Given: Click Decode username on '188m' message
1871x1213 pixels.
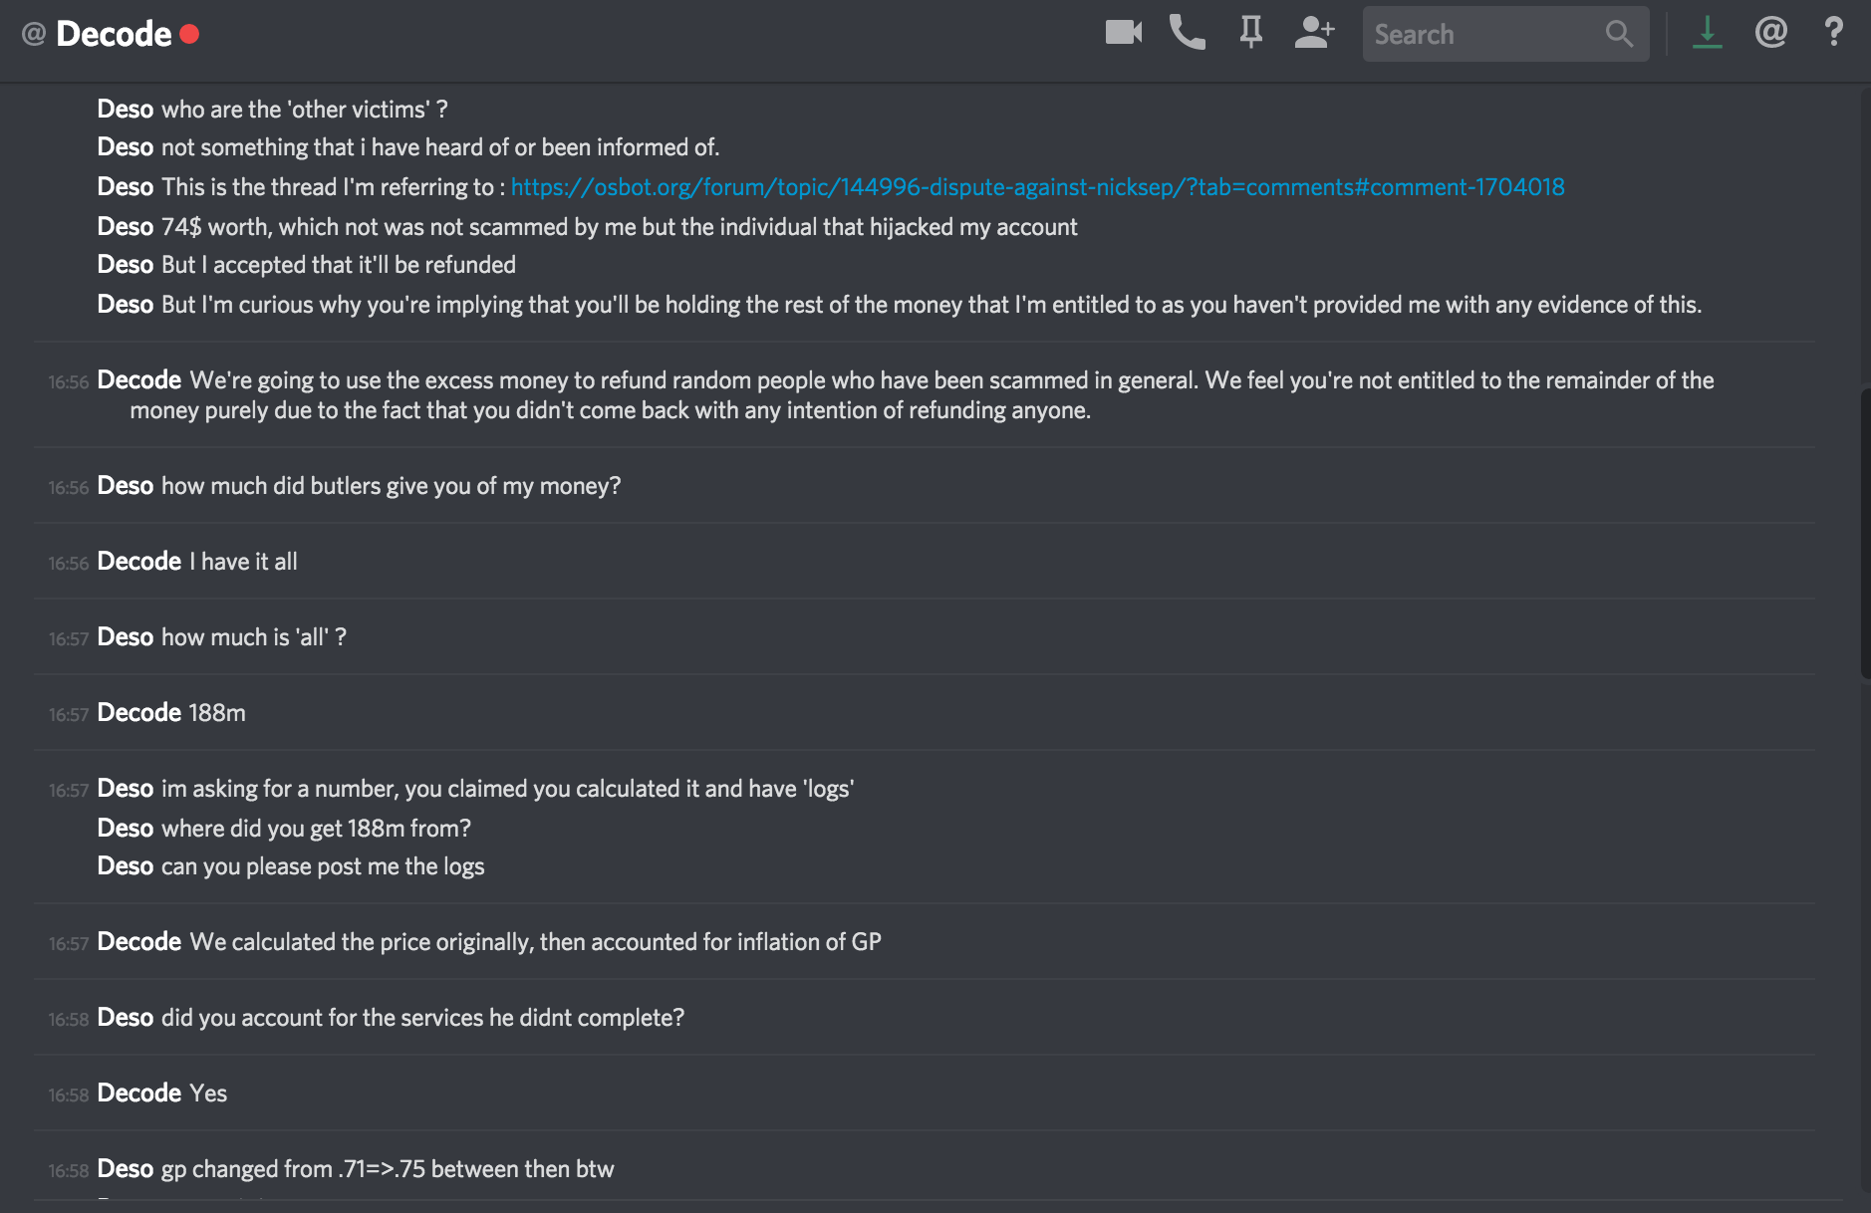Looking at the screenshot, I should tap(138, 713).
